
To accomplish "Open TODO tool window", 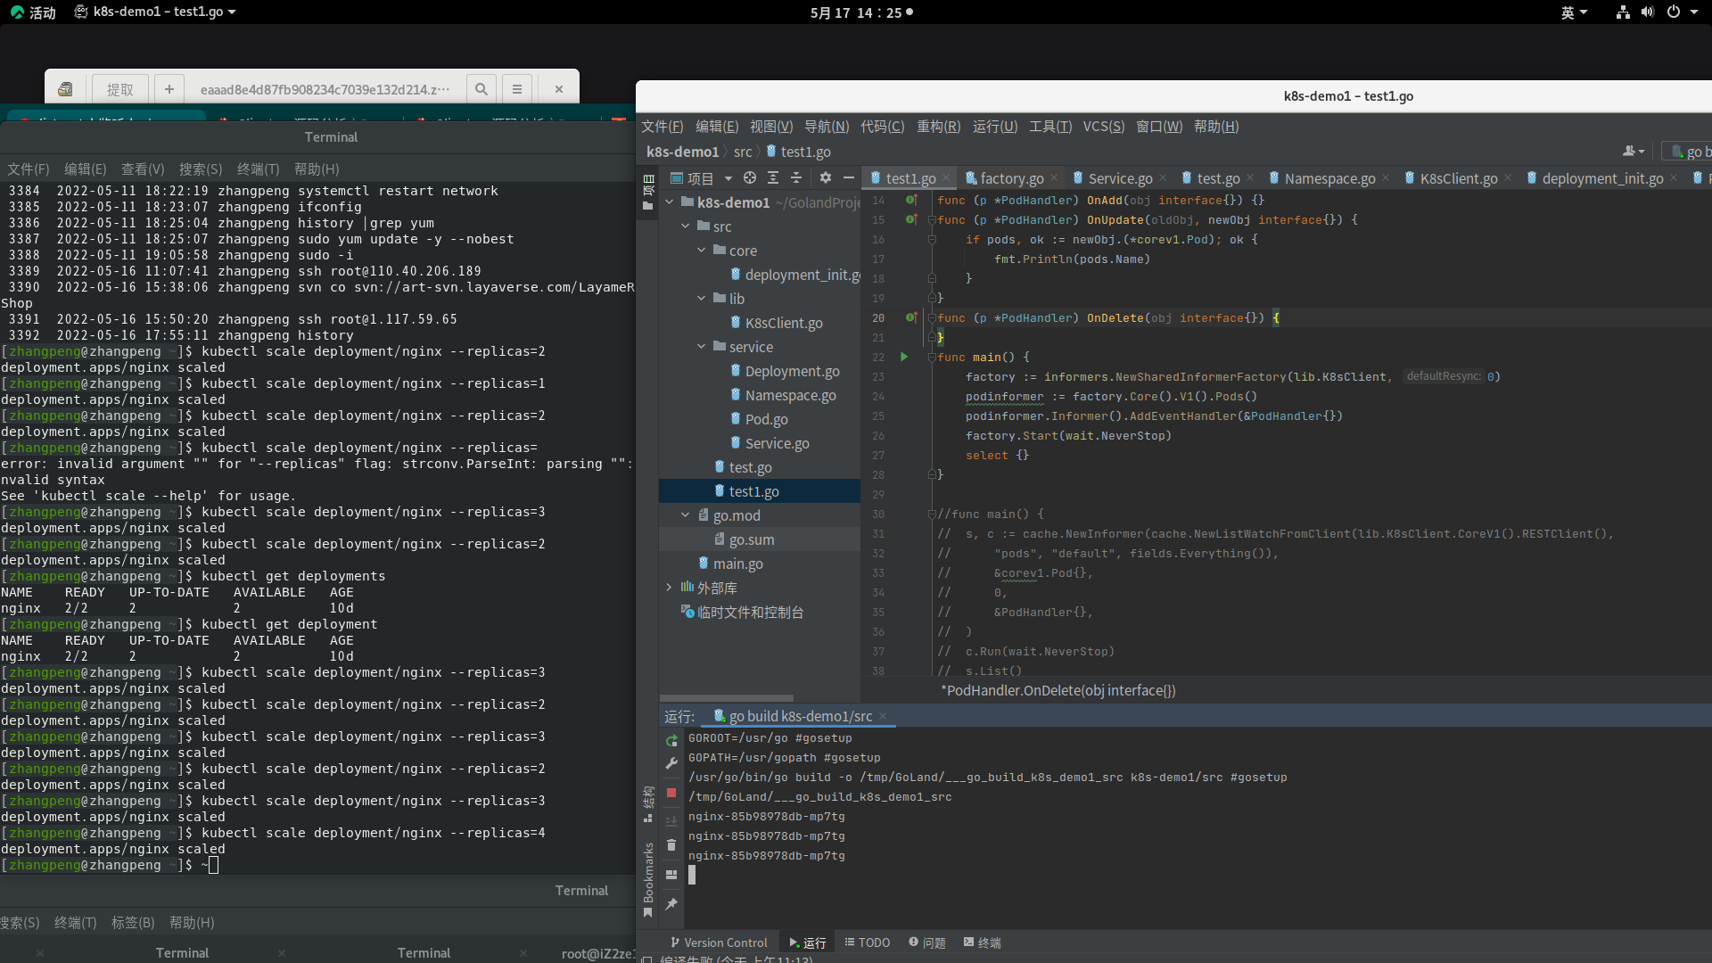I will click(868, 942).
